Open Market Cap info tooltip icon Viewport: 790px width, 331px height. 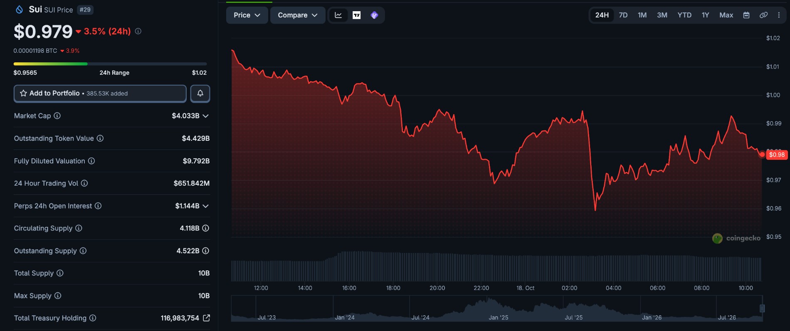[57, 116]
